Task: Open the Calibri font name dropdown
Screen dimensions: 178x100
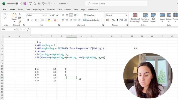Action: click(44, 15)
